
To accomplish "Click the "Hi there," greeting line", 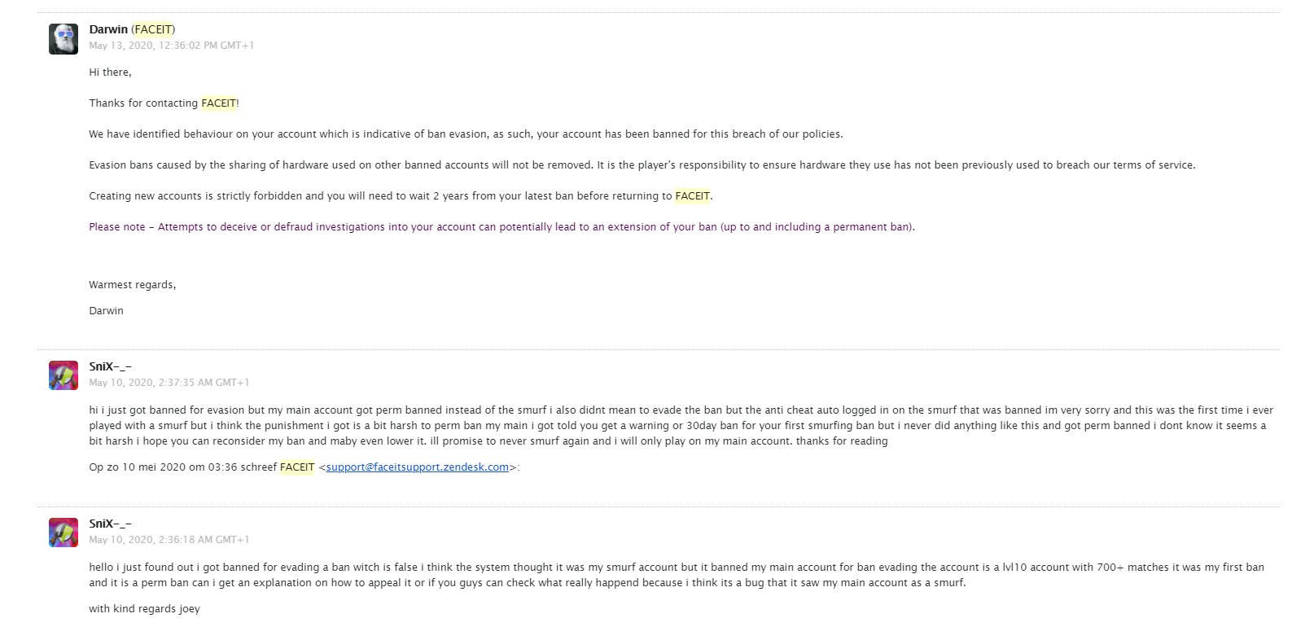I will pyautogui.click(x=110, y=72).
